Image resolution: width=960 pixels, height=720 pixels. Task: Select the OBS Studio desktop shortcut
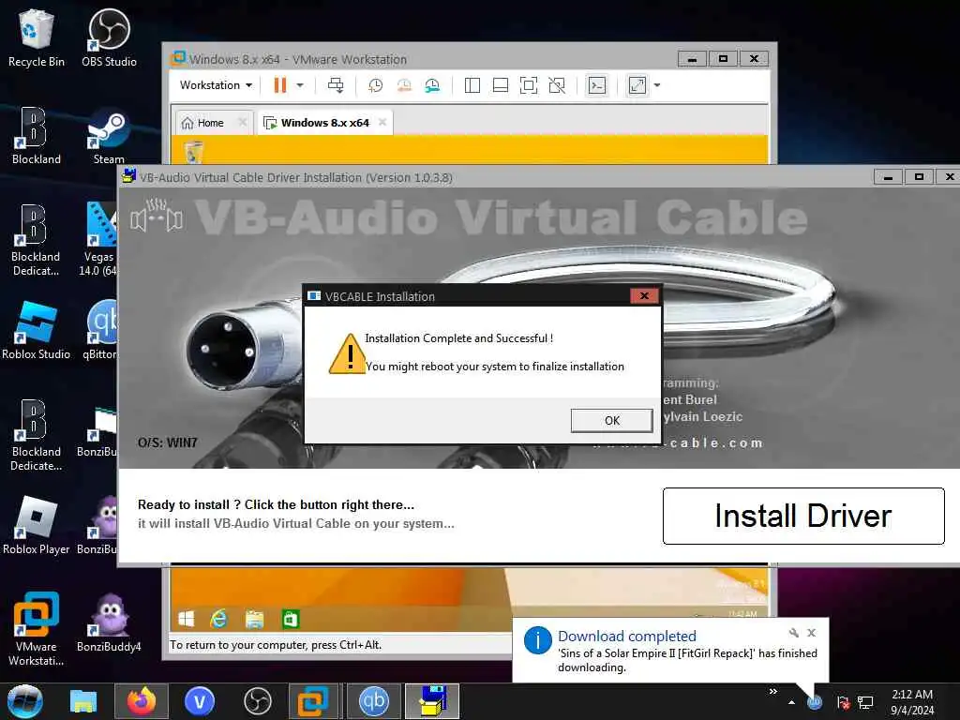109,37
